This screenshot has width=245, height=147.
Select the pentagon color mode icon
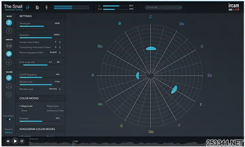(x=9, y=94)
